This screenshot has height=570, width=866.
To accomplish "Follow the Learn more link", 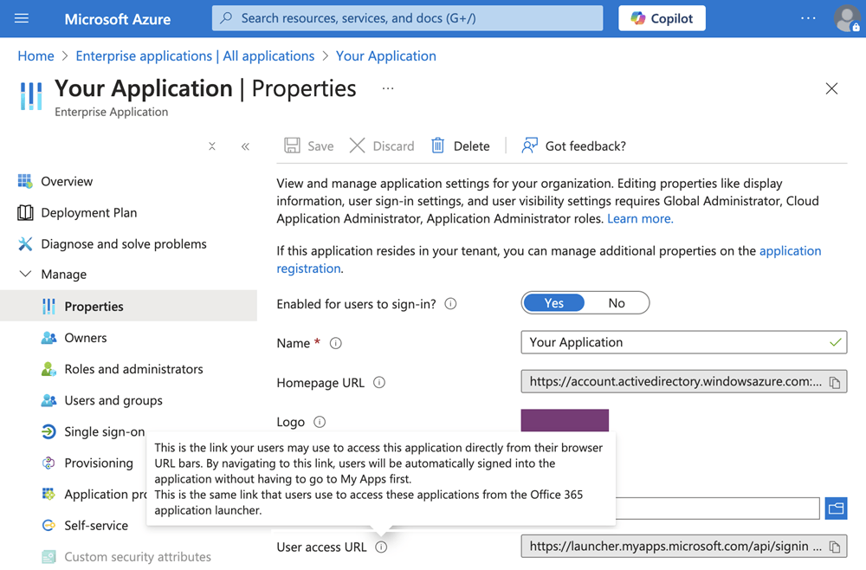I will [640, 218].
